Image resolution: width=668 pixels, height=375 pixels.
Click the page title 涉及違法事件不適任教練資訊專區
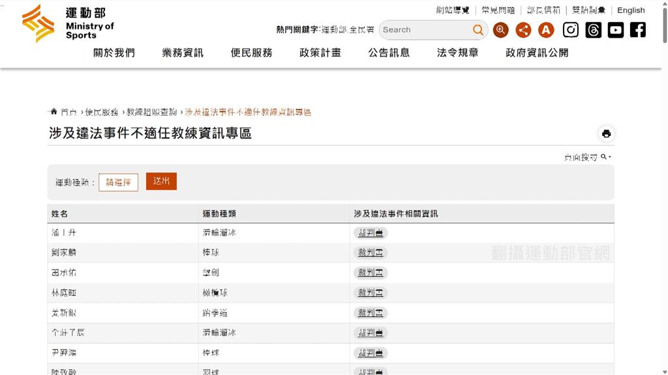(x=150, y=133)
